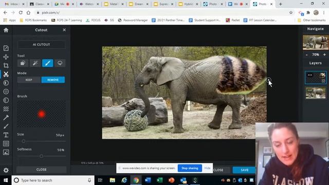Click the 70% zoom value

[315, 55]
